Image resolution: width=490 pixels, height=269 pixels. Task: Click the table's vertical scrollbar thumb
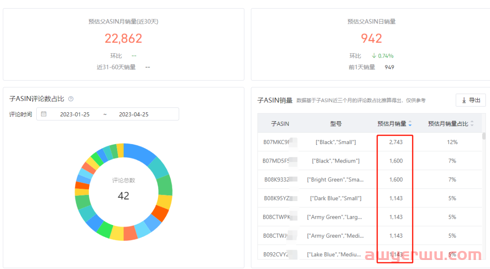[484, 136]
